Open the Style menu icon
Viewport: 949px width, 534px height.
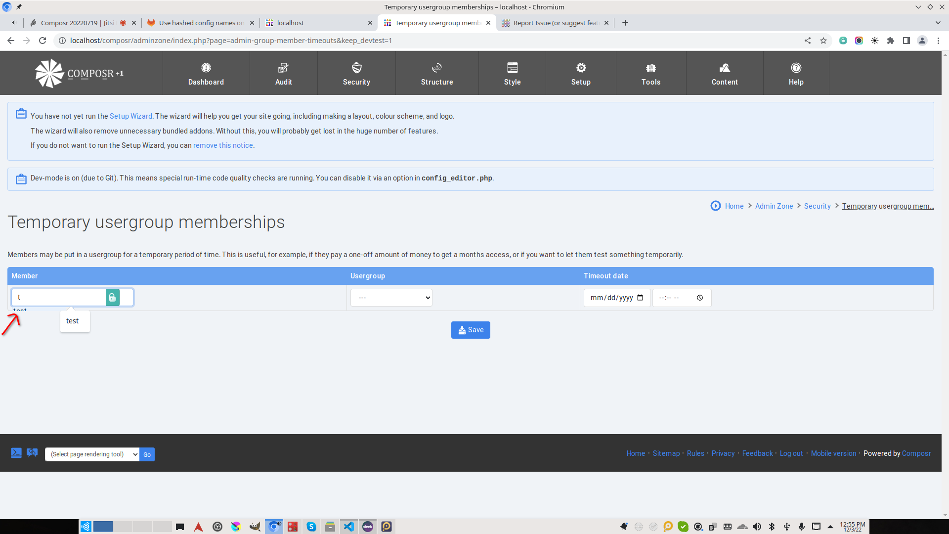tap(512, 68)
